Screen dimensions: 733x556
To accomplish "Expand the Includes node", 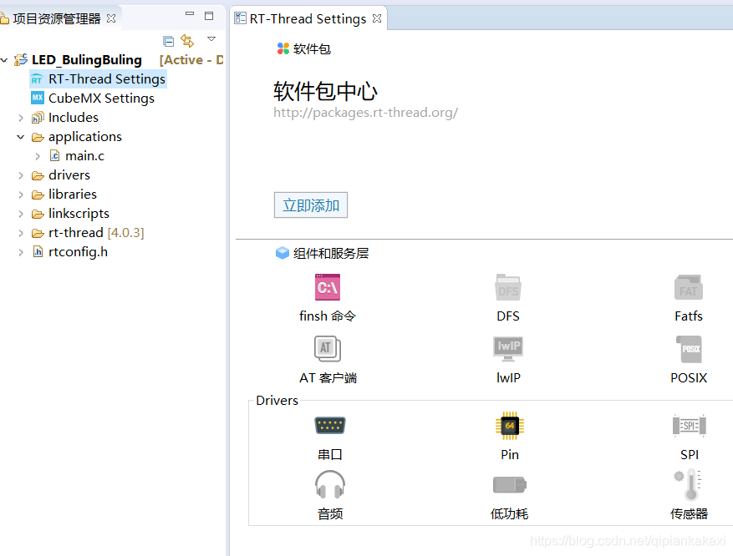I will tap(21, 118).
